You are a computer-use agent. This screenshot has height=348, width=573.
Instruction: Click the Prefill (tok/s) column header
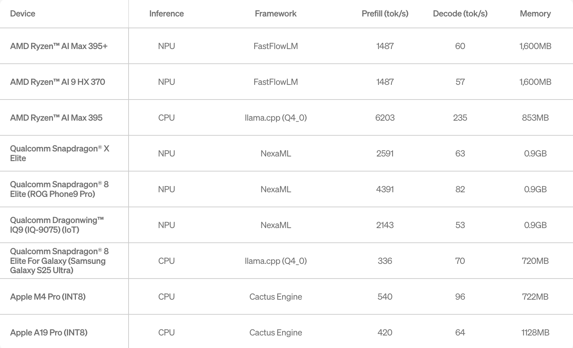385,14
